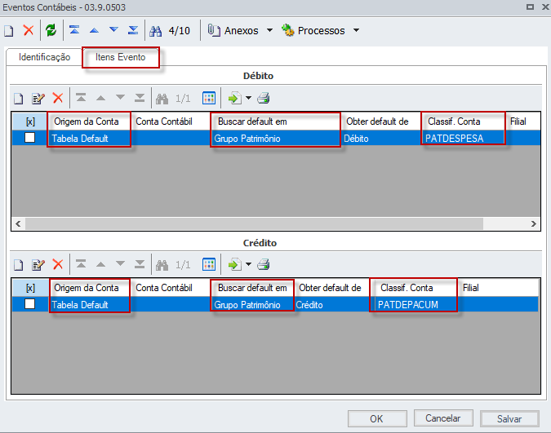Check the Crédito row Tabela Default checkbox
This screenshot has height=433, width=551.
click(30, 304)
